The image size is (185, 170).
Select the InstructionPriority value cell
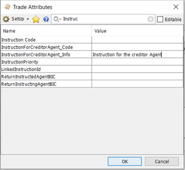pyautogui.click(x=137, y=62)
